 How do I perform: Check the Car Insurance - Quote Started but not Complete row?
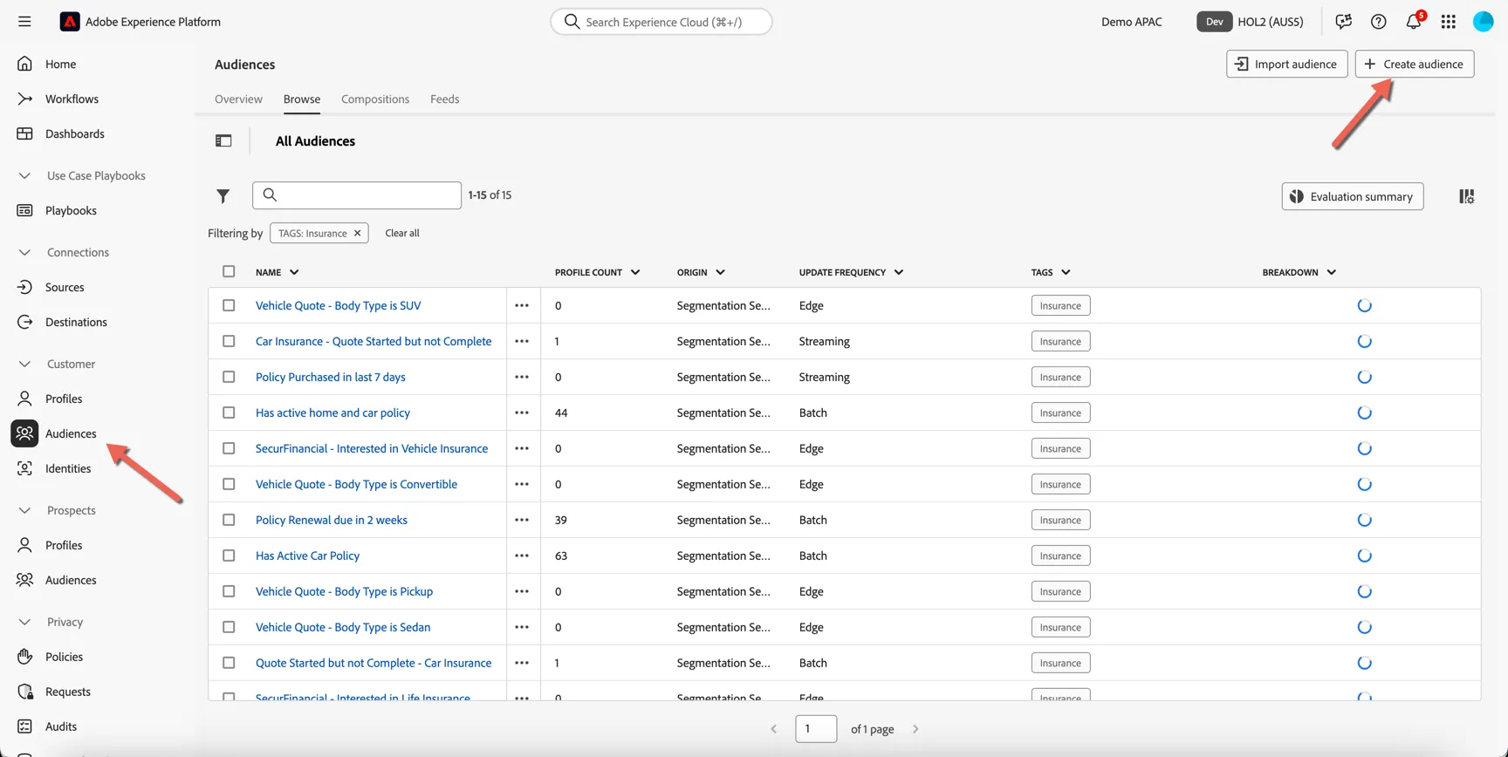[229, 341]
